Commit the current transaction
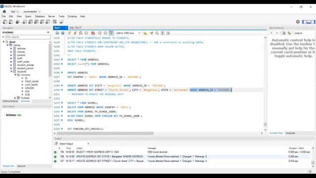Viewport: 316px width, 178px height. (100, 33)
